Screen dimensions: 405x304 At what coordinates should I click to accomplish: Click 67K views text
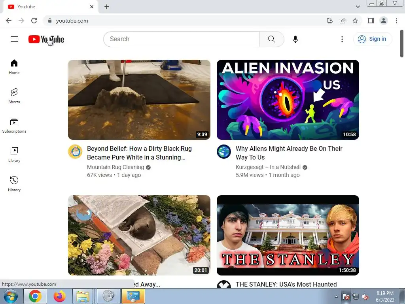click(99, 175)
